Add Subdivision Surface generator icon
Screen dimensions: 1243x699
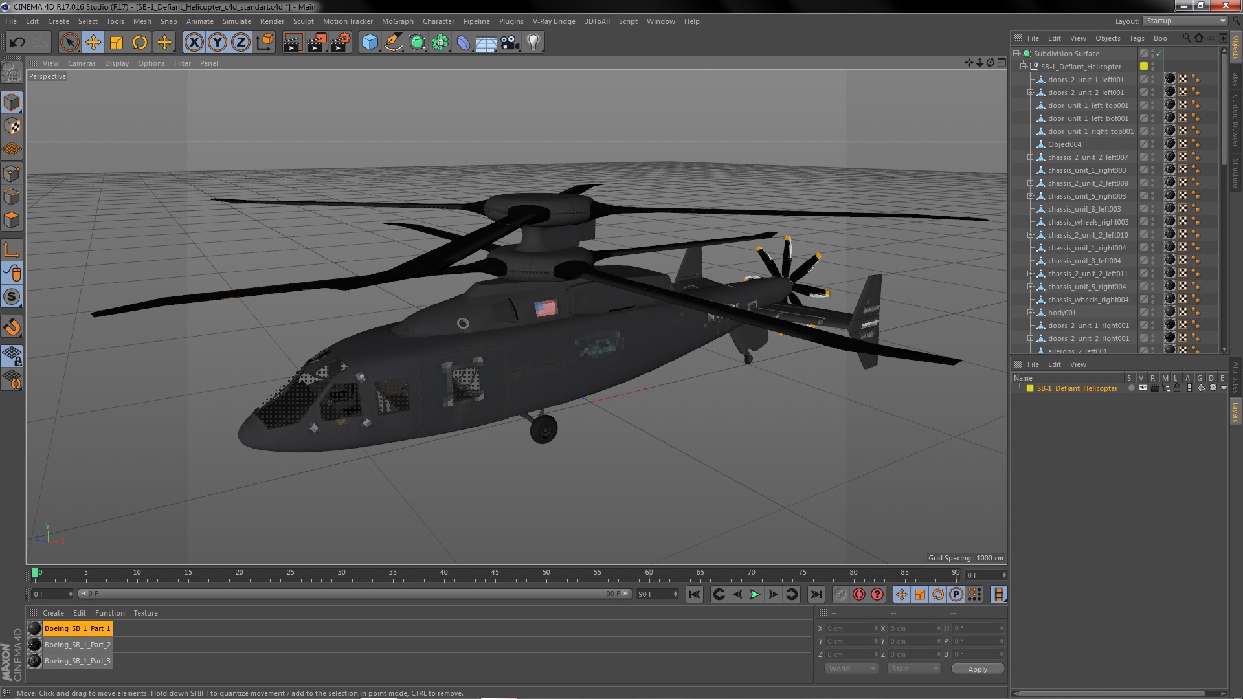417,43
